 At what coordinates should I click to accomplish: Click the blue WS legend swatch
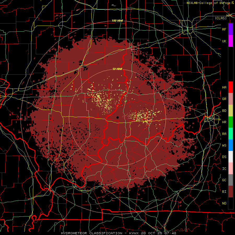pyautogui.click(x=231, y=145)
